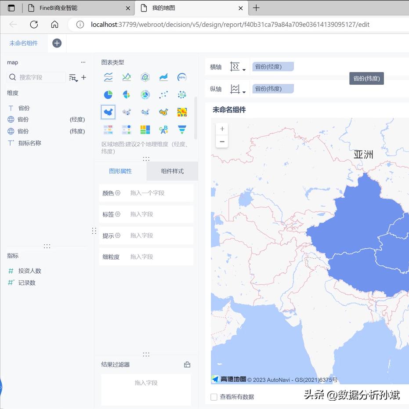Click the plus icon to add a field
The image size is (409, 409).
click(x=84, y=77)
